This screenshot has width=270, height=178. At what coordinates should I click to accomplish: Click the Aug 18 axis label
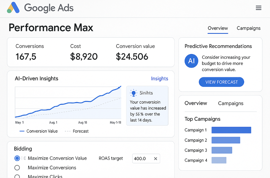(83, 122)
